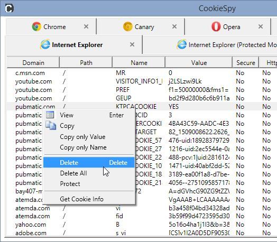Select the atemda.com fid cookie name

point(119,216)
